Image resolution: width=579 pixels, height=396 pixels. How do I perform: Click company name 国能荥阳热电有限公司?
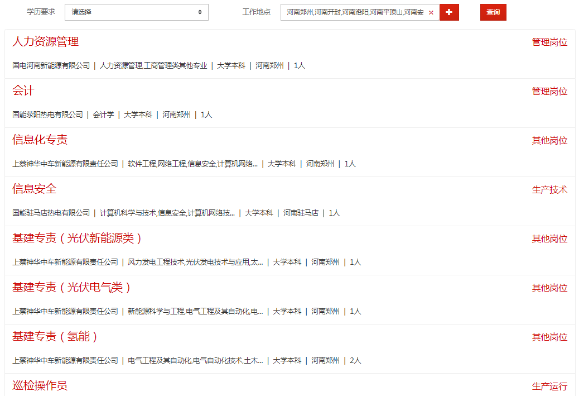(47, 115)
